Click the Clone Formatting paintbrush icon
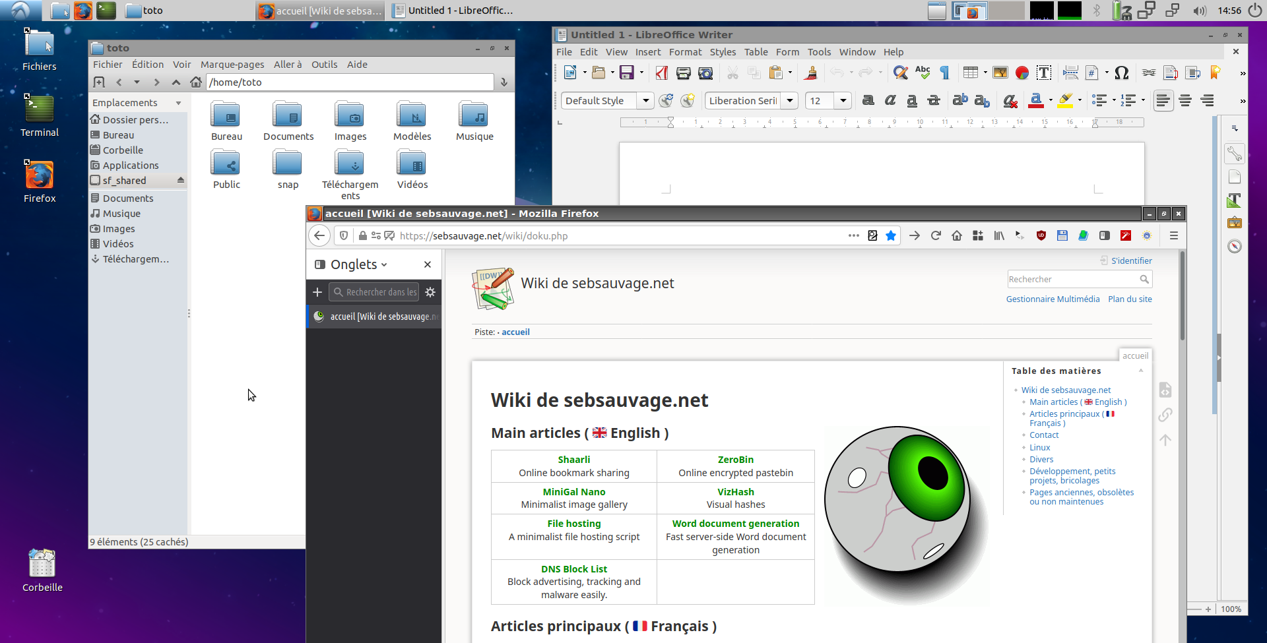1267x643 pixels. (x=811, y=73)
